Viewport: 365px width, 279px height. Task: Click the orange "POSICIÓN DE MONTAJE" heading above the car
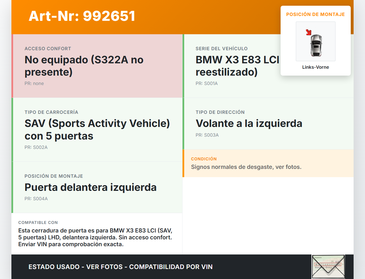tap(316, 14)
